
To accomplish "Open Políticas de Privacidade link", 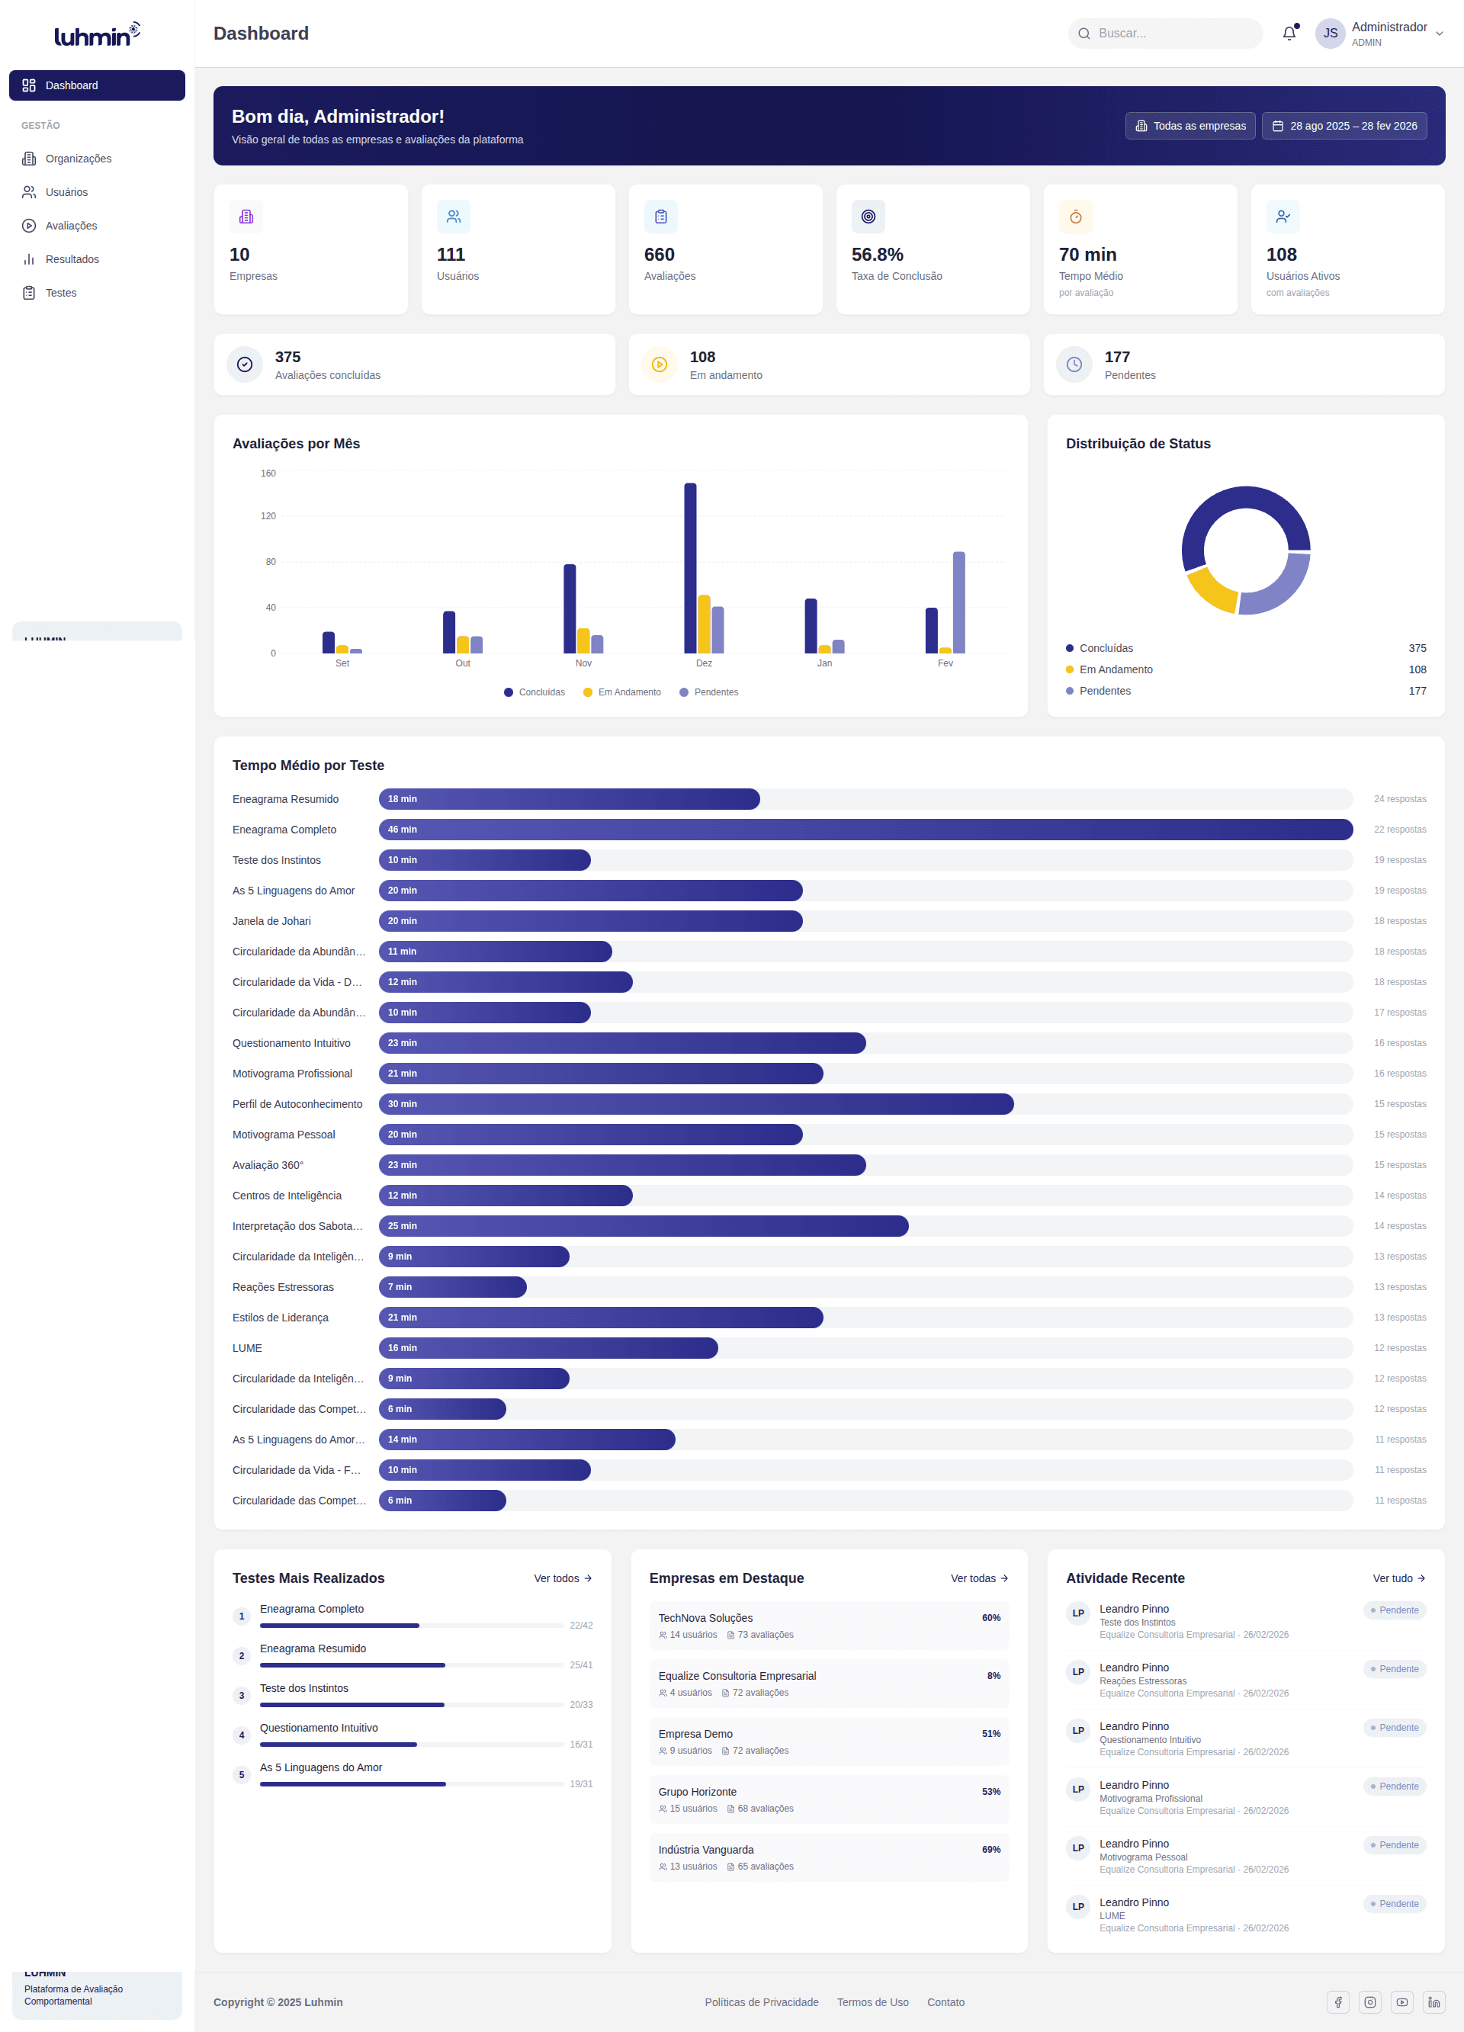I will pyautogui.click(x=761, y=2002).
